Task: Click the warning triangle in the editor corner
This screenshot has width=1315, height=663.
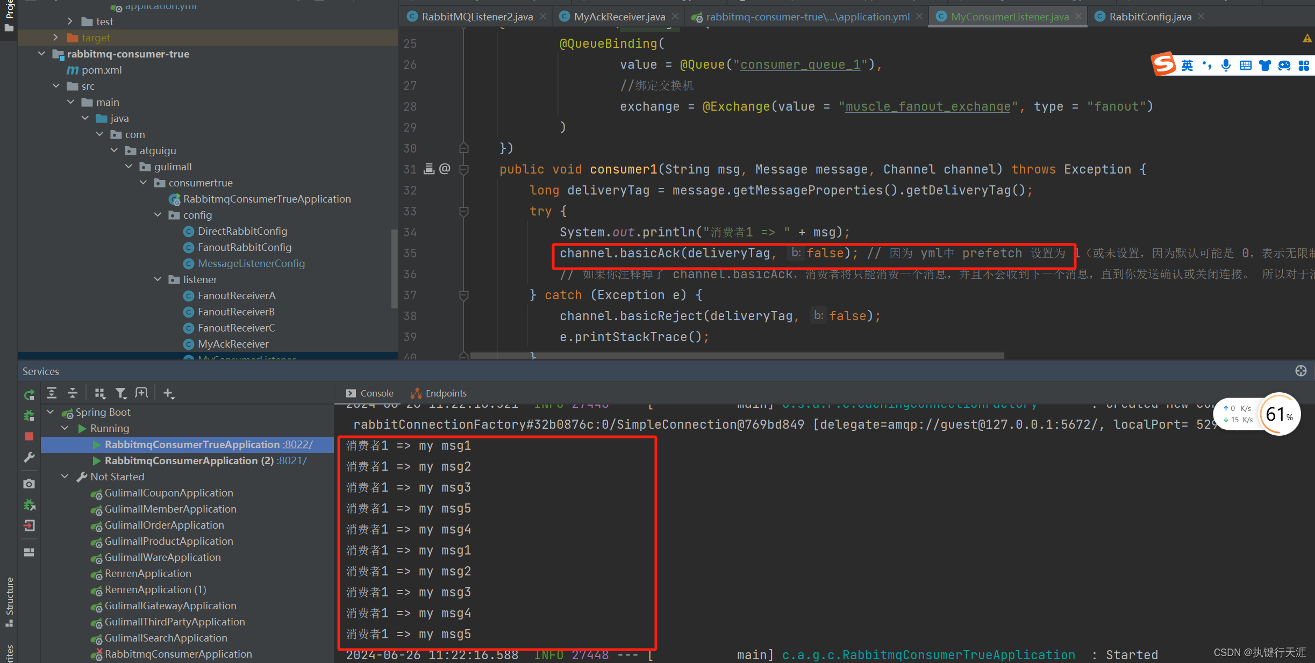Action: 1307,38
